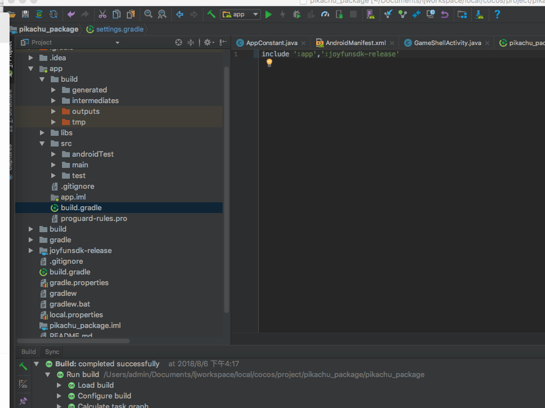This screenshot has height=408, width=545.
Task: Open the SDK Manager icon
Action: pyautogui.click(x=480, y=14)
